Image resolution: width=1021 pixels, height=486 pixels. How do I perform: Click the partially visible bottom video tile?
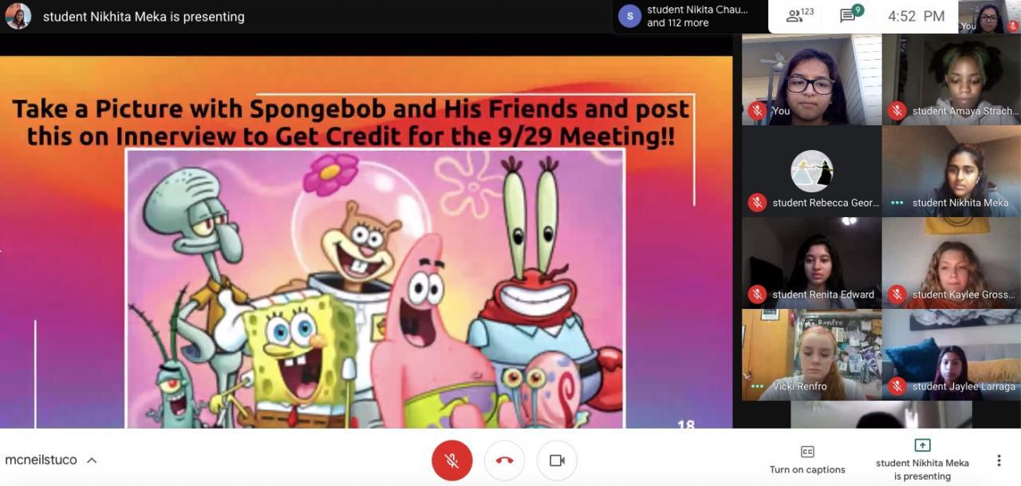coord(881,414)
